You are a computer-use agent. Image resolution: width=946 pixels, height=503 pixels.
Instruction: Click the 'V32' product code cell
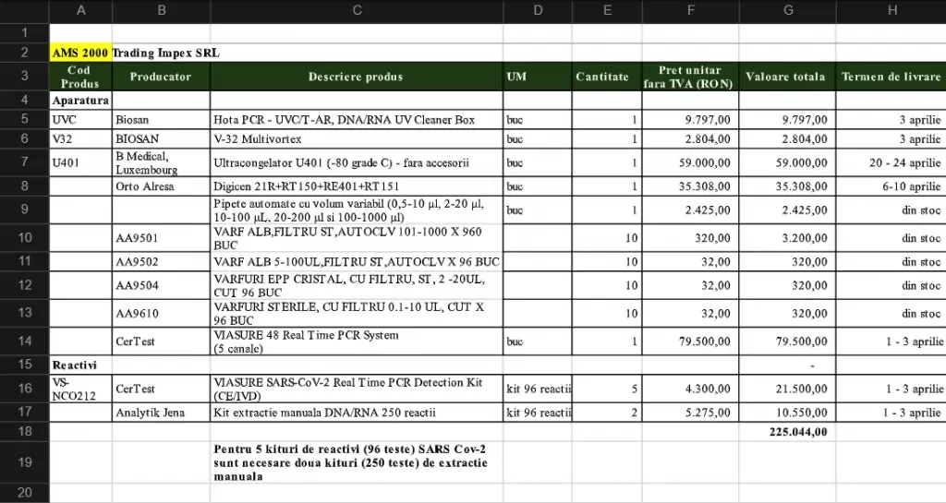pos(81,138)
